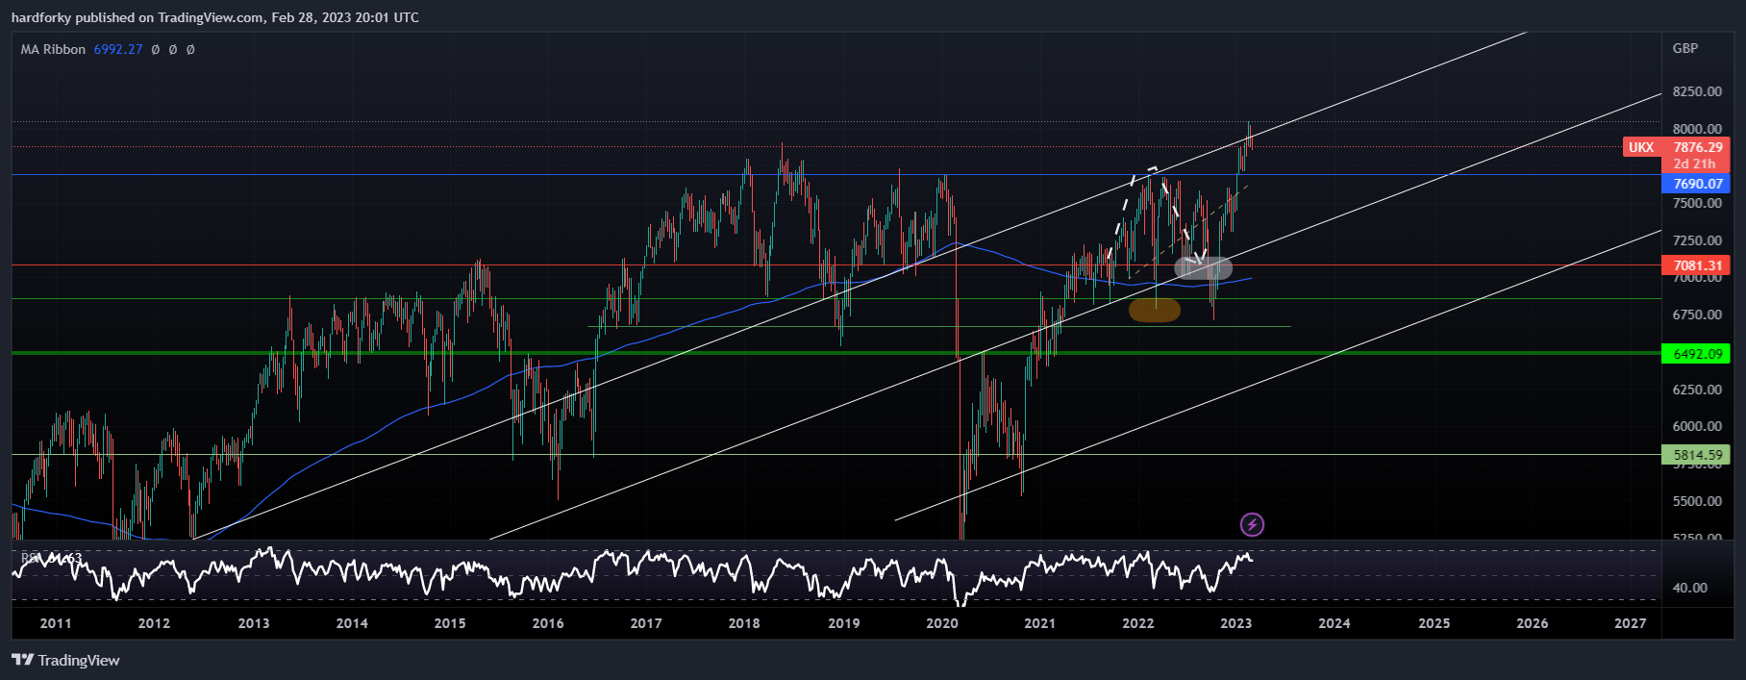Viewport: 1746px width, 680px height.
Task: Click the 2013 label on time axis
Action: point(254,623)
